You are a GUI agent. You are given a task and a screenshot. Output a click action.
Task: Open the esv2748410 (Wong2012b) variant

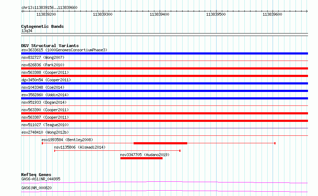45,132
